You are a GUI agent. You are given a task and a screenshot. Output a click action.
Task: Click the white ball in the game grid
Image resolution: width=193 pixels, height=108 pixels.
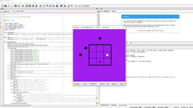click(x=107, y=55)
